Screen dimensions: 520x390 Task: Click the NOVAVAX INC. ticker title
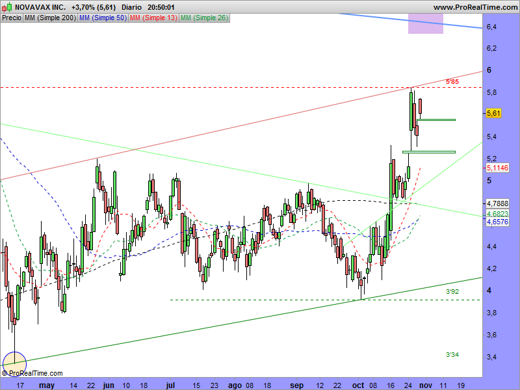coord(40,7)
